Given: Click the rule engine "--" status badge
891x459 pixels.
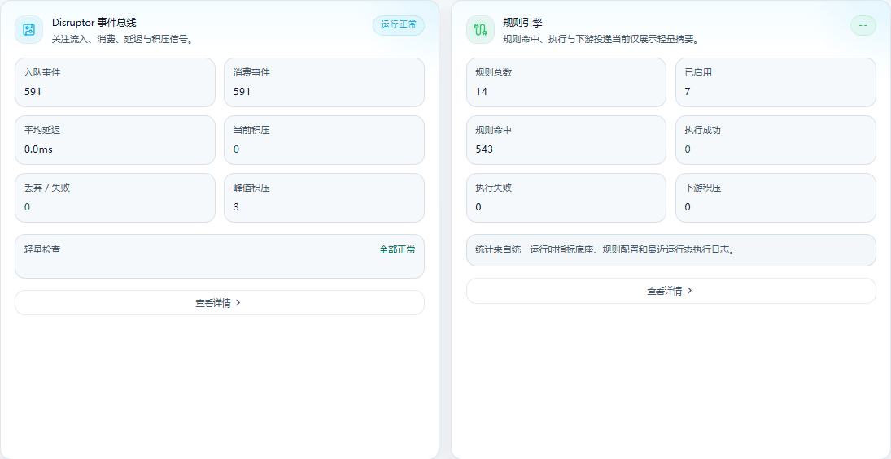Looking at the screenshot, I should tap(863, 25).
